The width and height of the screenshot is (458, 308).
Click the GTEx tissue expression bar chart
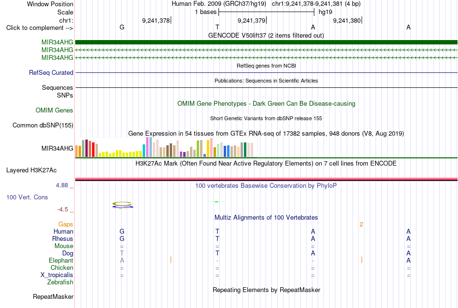164,147
